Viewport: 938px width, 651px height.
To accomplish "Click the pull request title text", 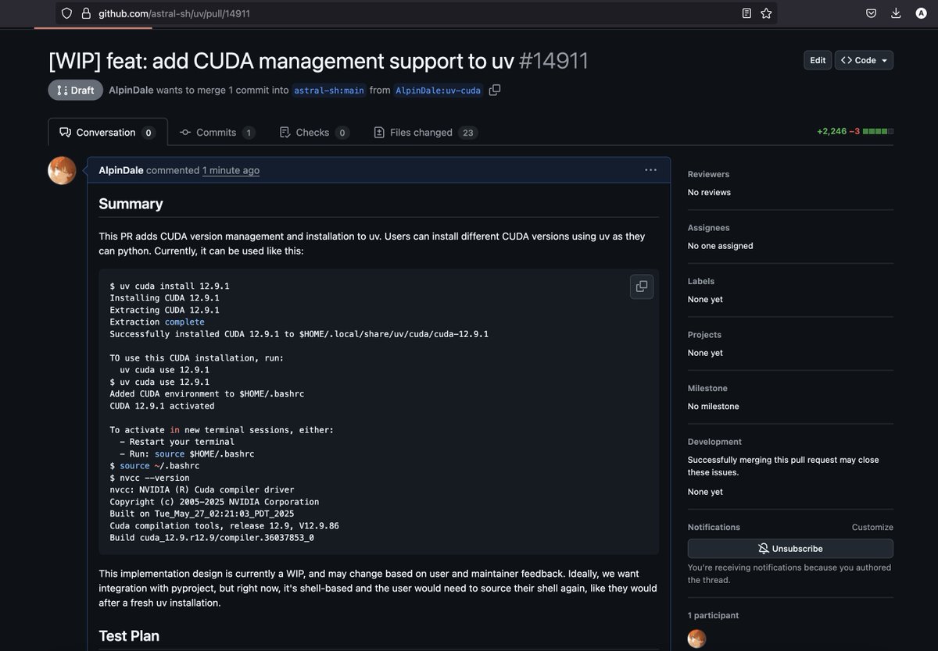I will click(280, 61).
